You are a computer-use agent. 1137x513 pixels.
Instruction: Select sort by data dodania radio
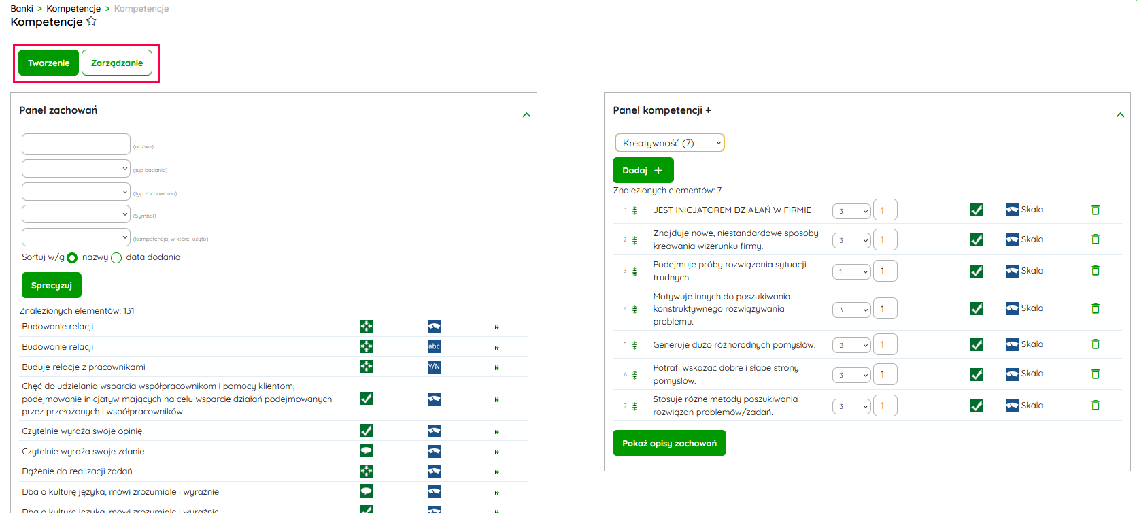click(x=116, y=258)
